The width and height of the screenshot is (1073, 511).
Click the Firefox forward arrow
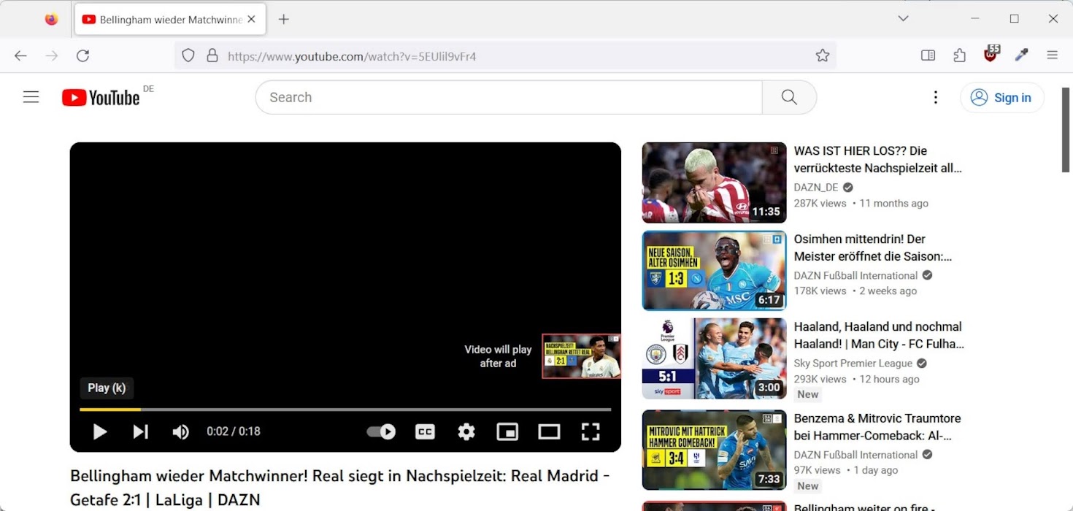pos(52,55)
